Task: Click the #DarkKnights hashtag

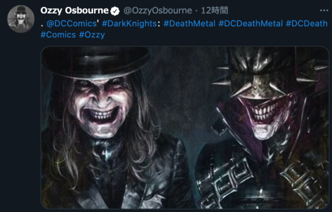Action: tap(129, 23)
